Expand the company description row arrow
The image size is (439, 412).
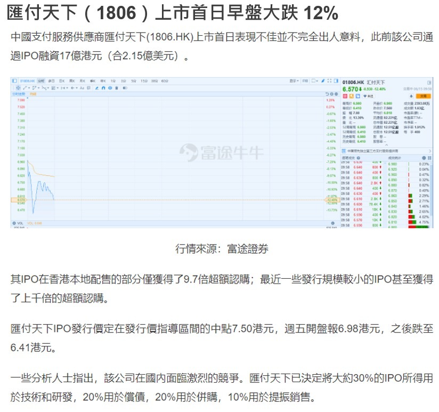click(430, 151)
